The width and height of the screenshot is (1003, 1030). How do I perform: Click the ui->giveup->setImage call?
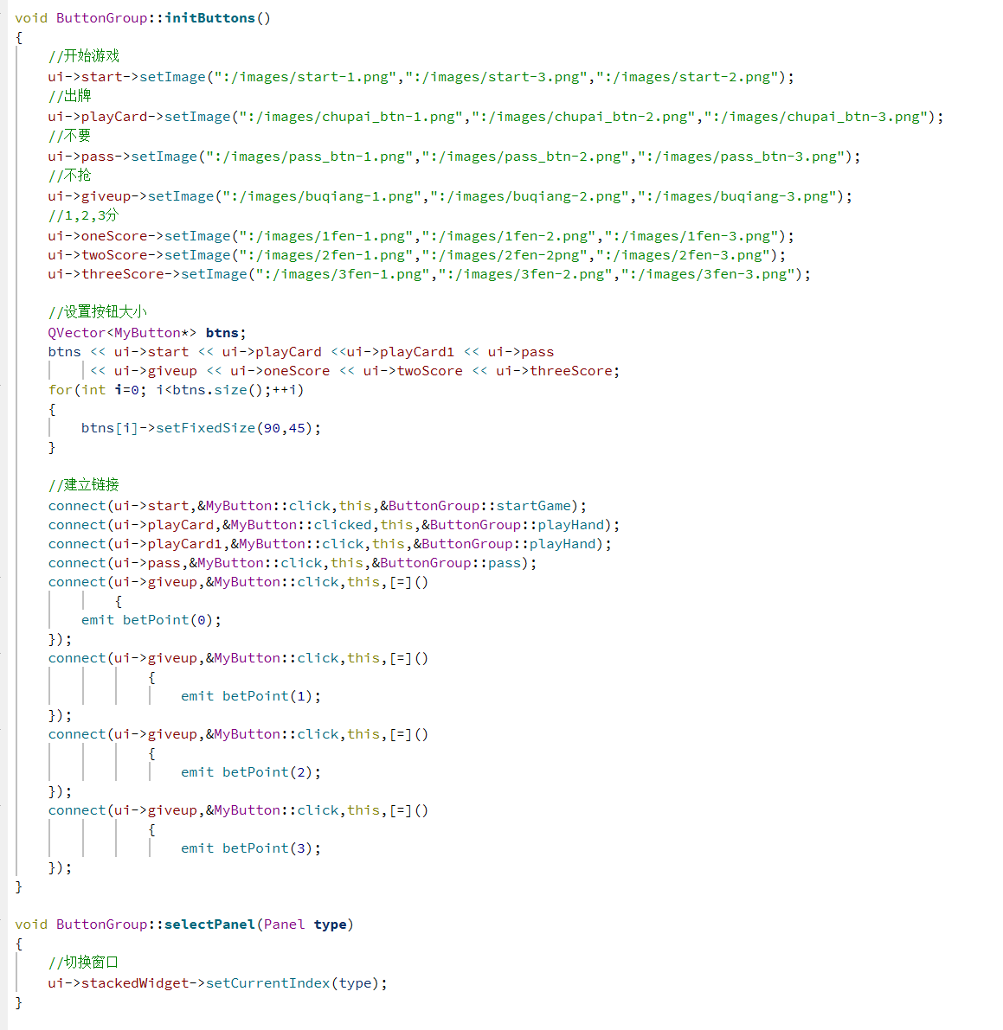(450, 196)
